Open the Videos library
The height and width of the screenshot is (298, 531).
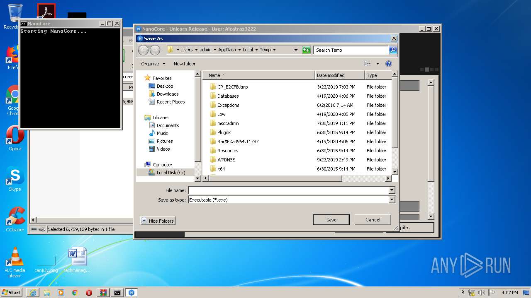coord(159,149)
